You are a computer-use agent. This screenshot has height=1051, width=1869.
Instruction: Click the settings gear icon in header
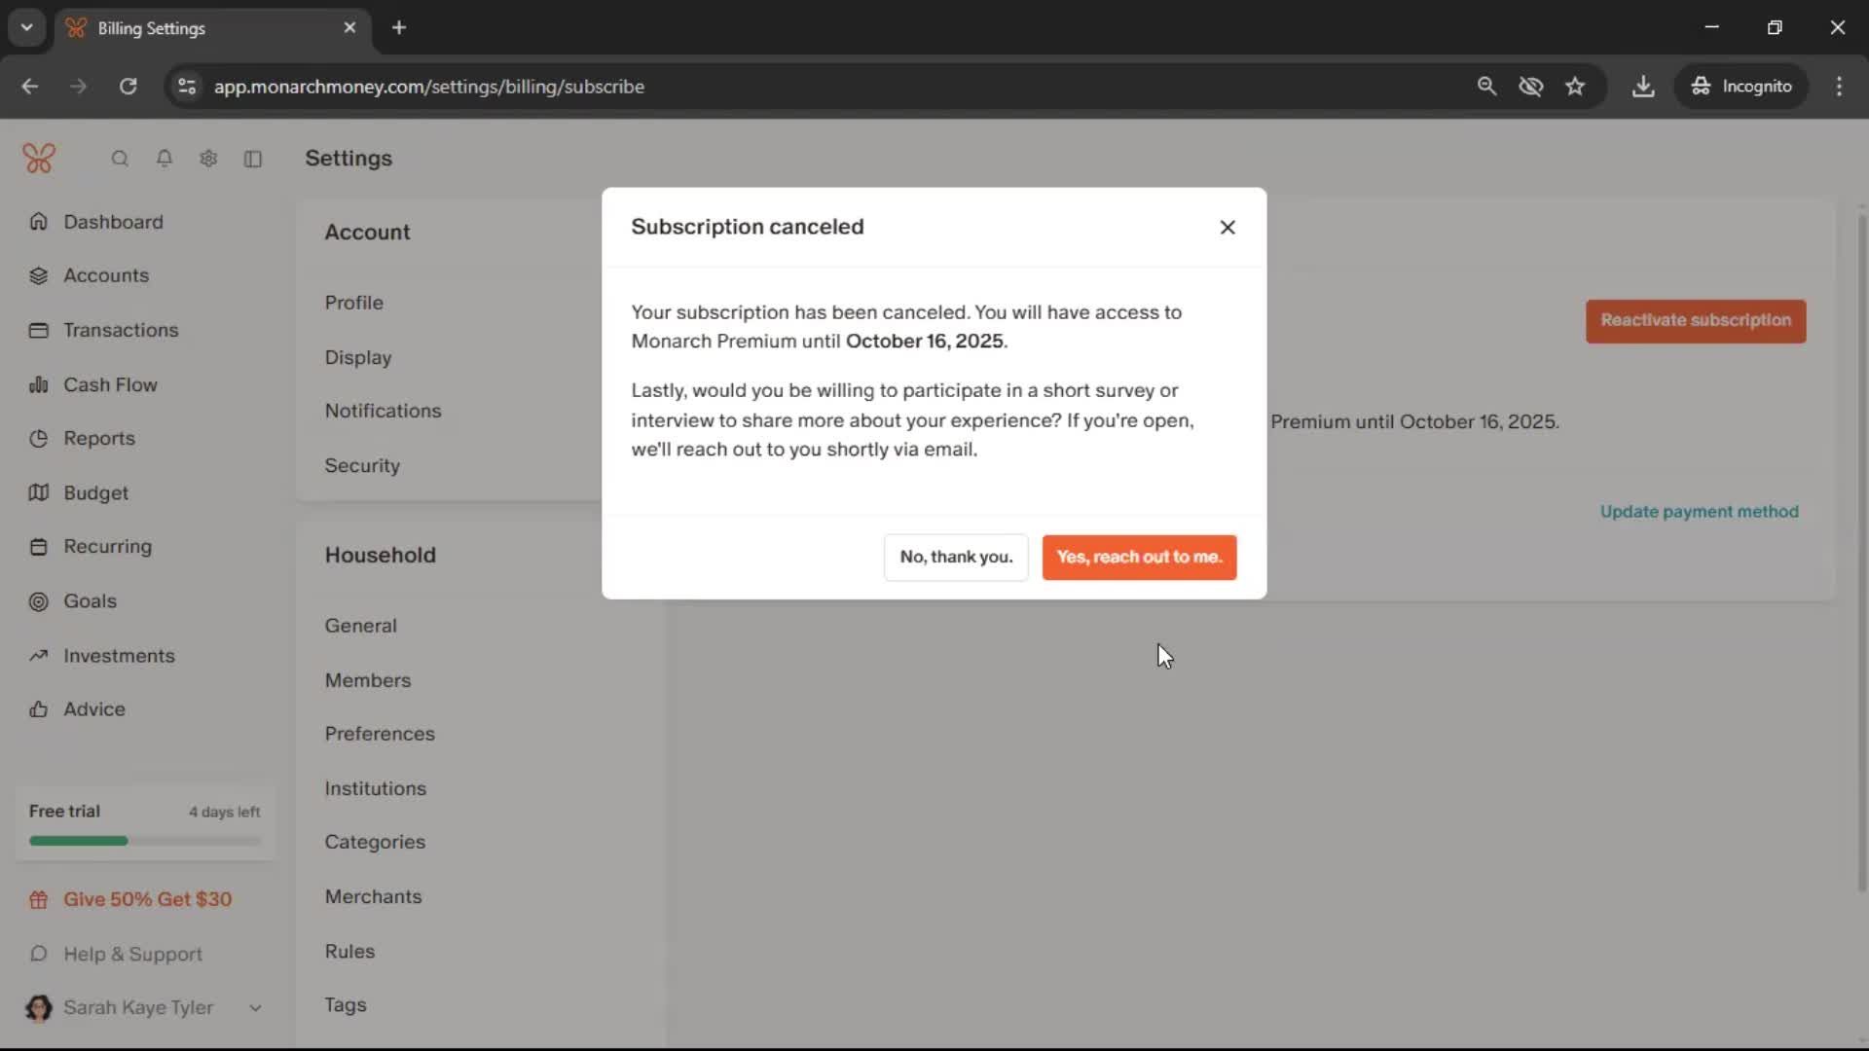(x=208, y=159)
